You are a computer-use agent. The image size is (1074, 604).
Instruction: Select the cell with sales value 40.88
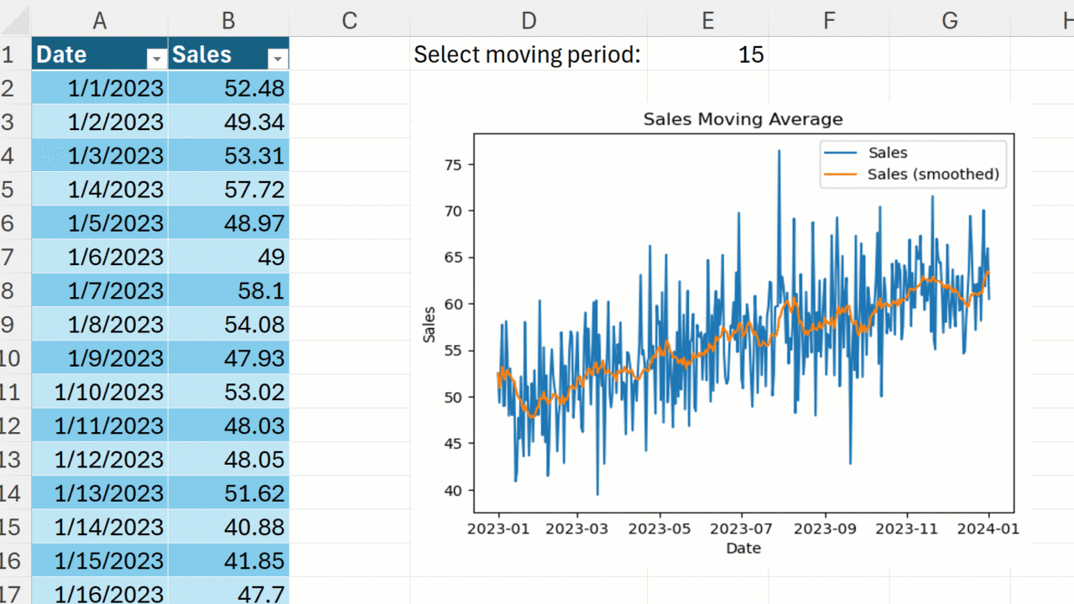(x=228, y=527)
